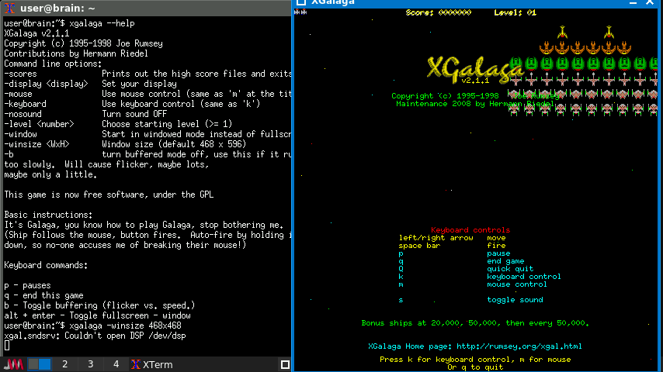Click the Level 01 indicator
Viewport: 663px width, 372px height.
[515, 12]
